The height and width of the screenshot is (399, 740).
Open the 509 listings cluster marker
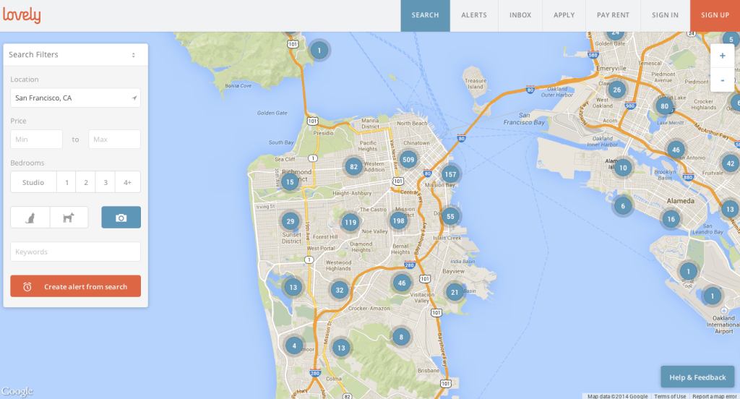coord(408,160)
